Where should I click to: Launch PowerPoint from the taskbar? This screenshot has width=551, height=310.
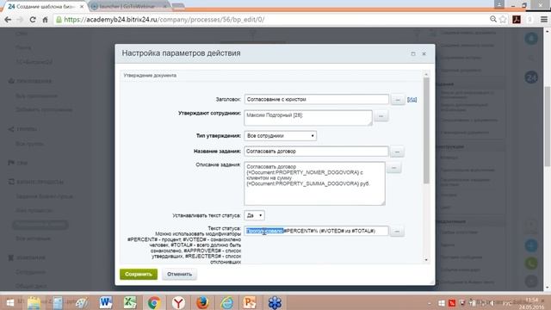tap(251, 302)
